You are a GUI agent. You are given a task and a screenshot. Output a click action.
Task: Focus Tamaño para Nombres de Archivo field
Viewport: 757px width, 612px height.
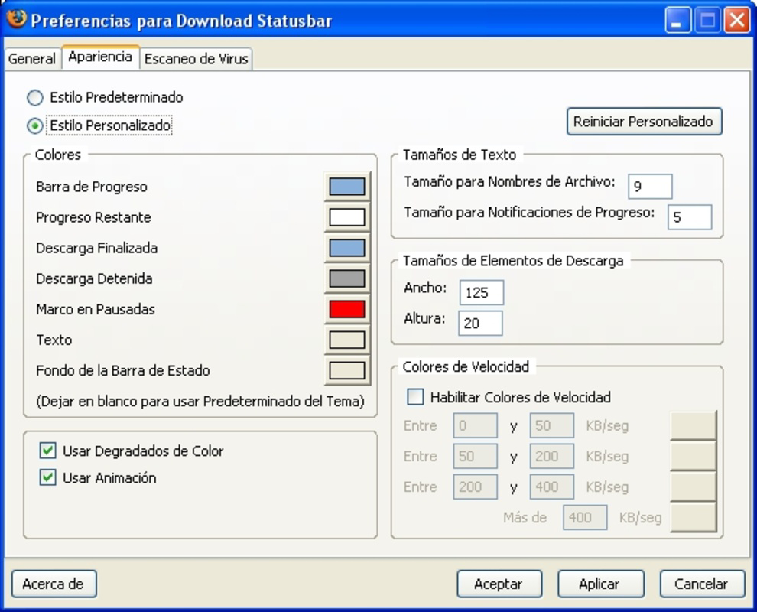point(650,187)
